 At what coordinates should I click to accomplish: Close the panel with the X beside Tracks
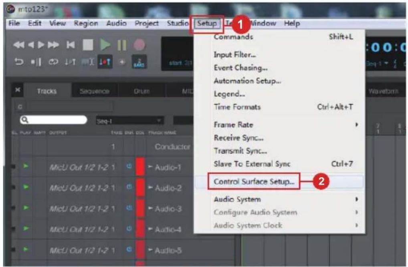(x=18, y=90)
